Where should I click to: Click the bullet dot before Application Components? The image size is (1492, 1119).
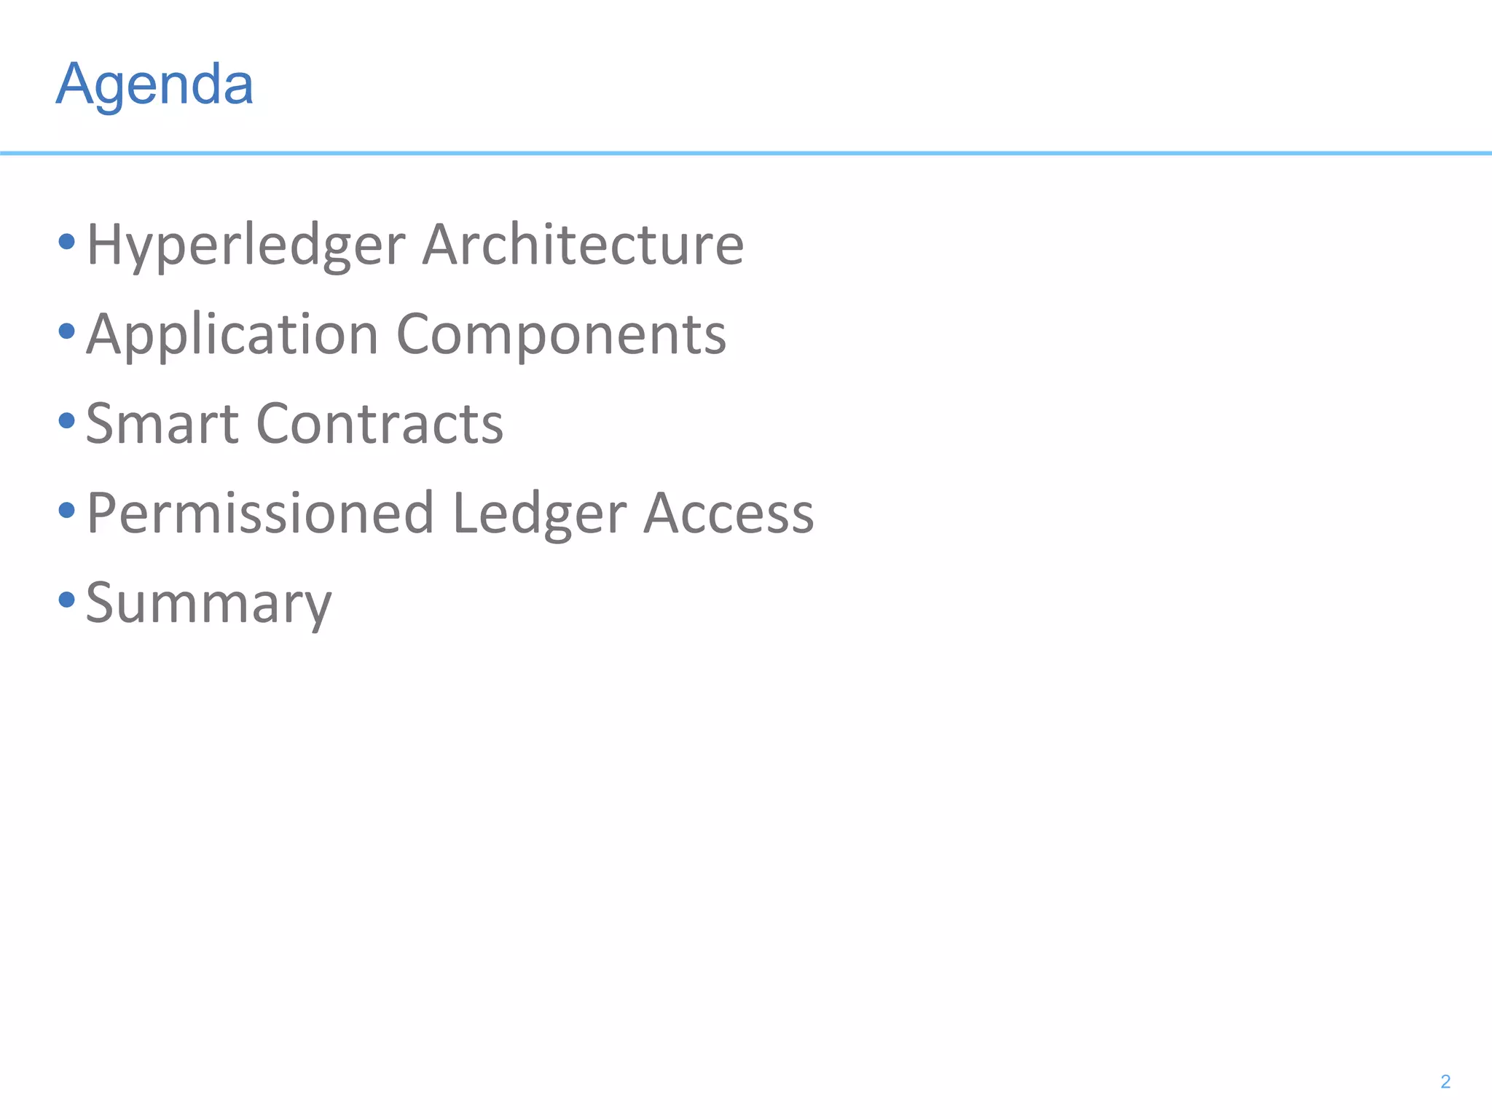click(67, 331)
